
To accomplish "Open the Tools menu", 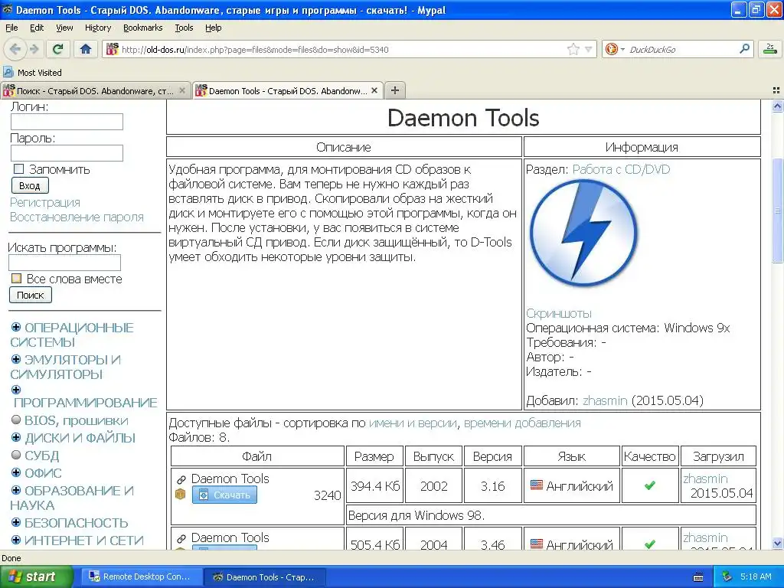I will 184,28.
